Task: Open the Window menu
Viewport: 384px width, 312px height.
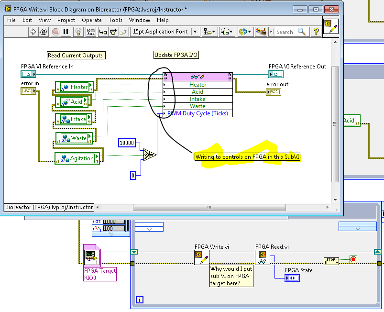Action: tap(140, 20)
